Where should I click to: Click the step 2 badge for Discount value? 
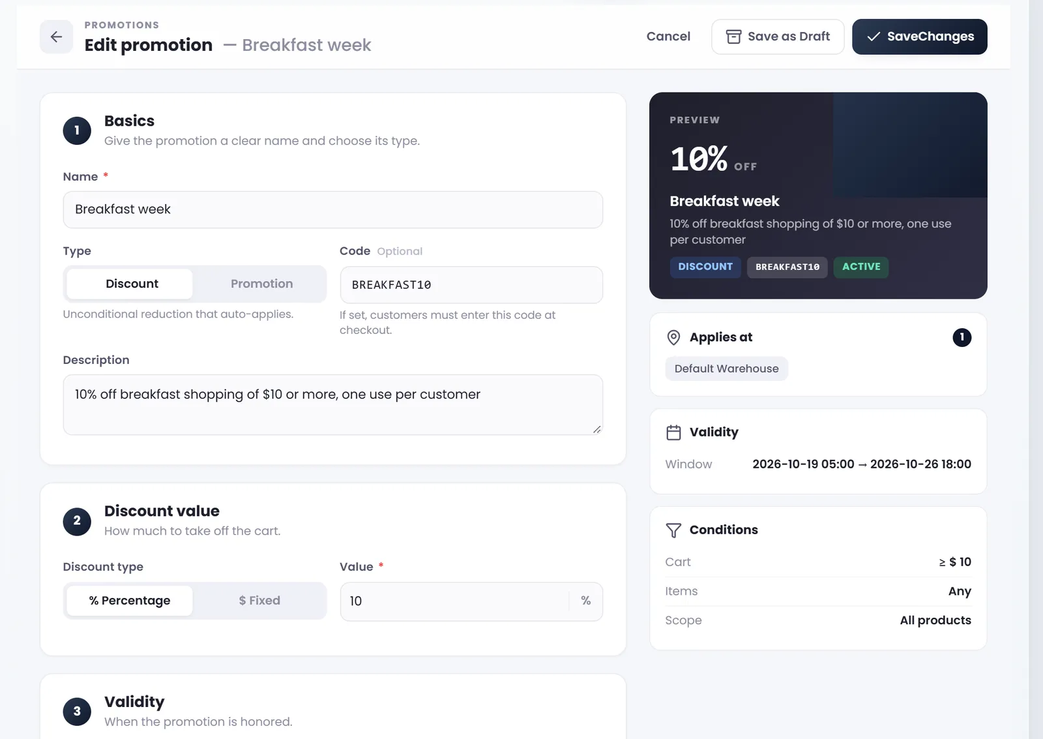coord(77,521)
